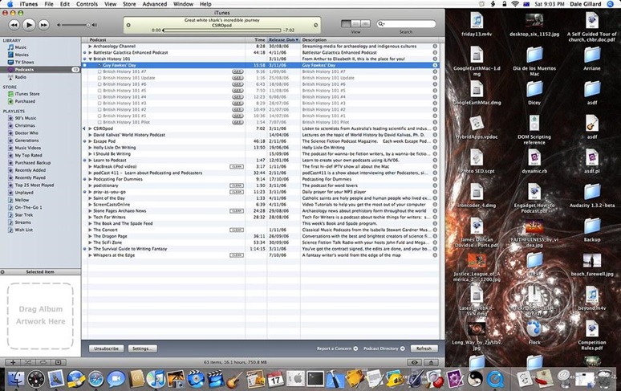
Task: Expand the Whispers at the Edge podcast
Action: click(x=90, y=255)
